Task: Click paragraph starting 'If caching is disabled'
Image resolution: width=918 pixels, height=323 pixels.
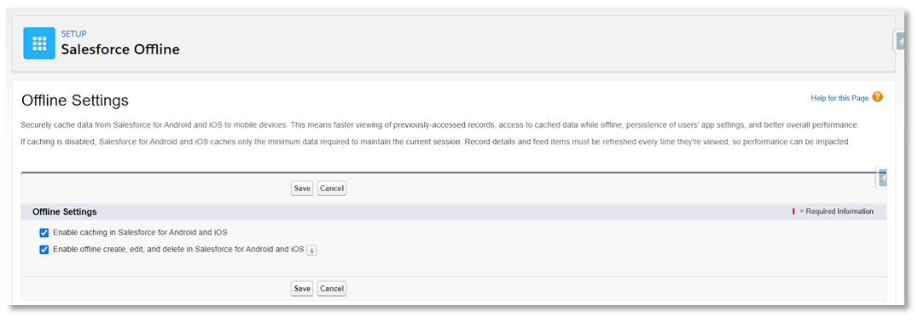Action: point(435,142)
